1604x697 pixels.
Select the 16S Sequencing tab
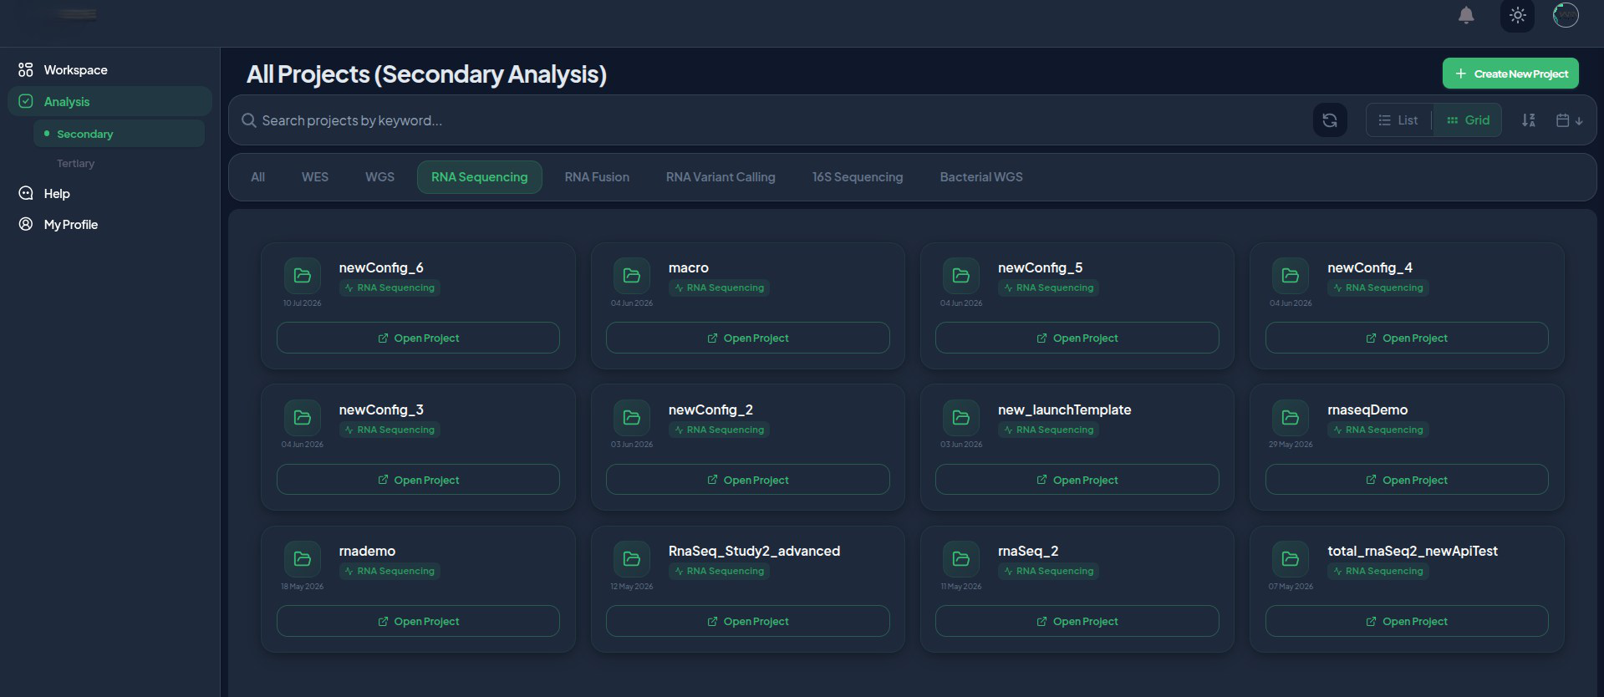click(858, 177)
